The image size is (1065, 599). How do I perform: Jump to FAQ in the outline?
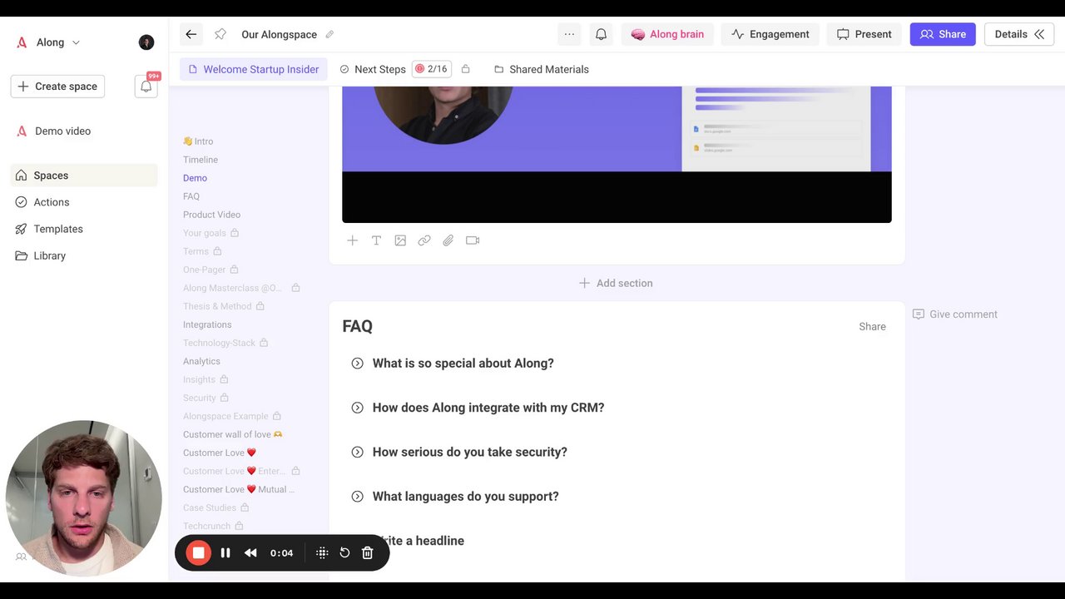(191, 196)
